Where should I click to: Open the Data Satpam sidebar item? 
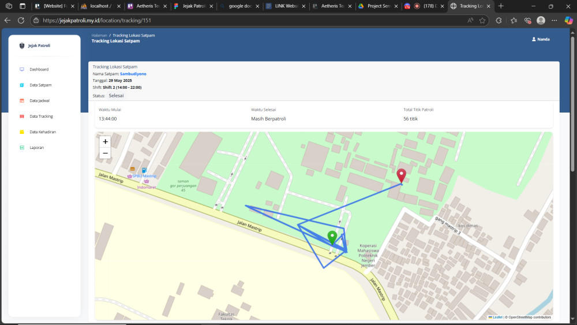[x=40, y=85]
